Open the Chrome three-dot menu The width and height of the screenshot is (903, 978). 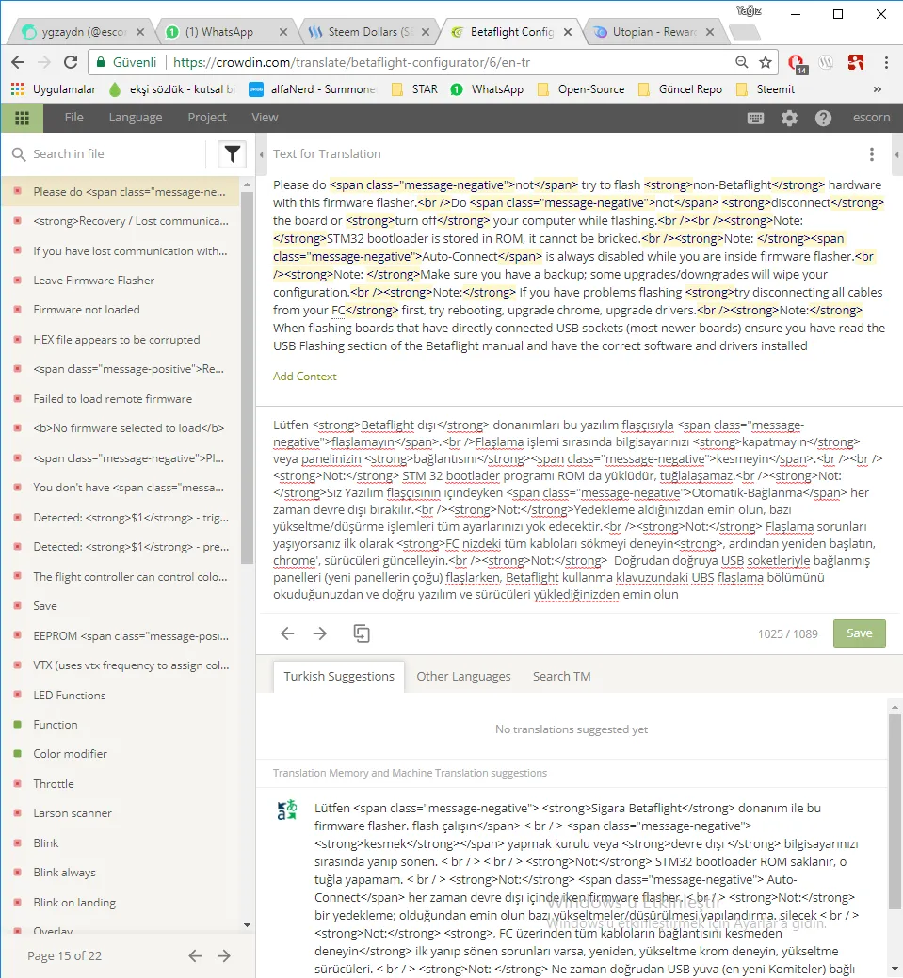[x=886, y=62]
